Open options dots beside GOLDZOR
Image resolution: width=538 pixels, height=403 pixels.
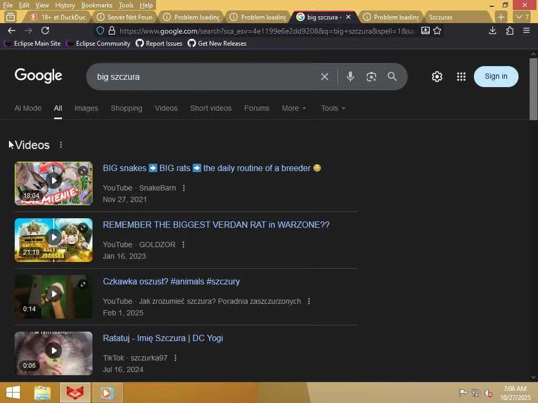(x=183, y=245)
